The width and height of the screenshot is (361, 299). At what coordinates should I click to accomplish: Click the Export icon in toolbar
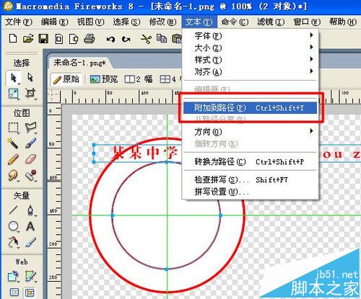tap(74, 39)
